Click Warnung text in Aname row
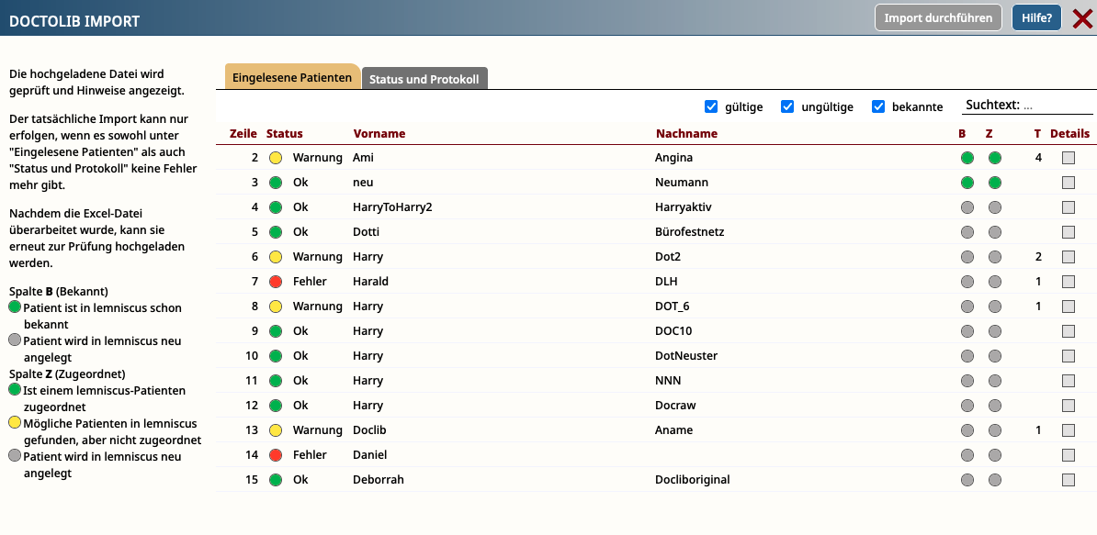 point(318,430)
